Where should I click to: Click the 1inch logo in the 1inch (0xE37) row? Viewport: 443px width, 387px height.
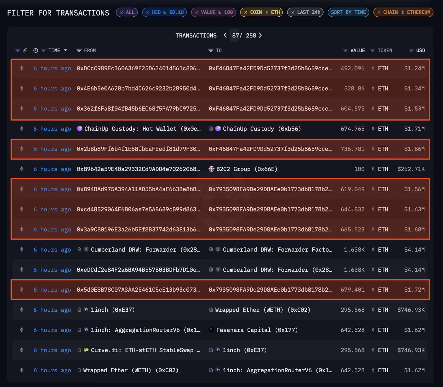click(x=86, y=310)
